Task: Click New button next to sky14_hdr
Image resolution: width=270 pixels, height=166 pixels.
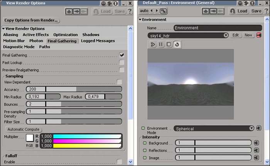Action: pyautogui.click(x=248, y=35)
